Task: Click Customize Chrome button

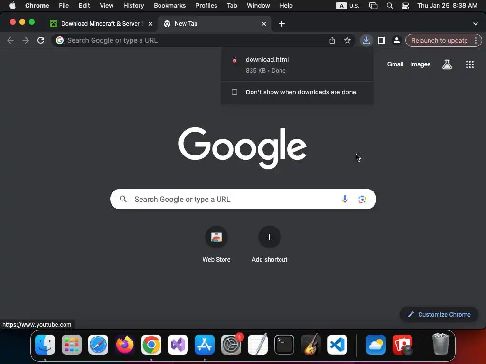Action: pyautogui.click(x=439, y=315)
